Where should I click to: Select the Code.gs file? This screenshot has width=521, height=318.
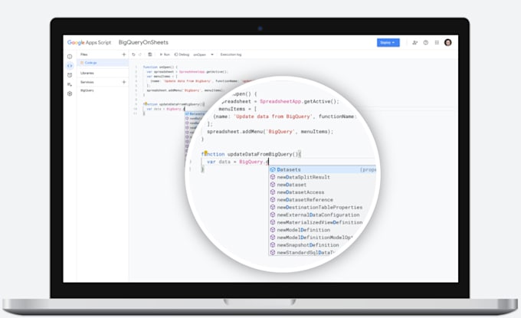click(103, 63)
